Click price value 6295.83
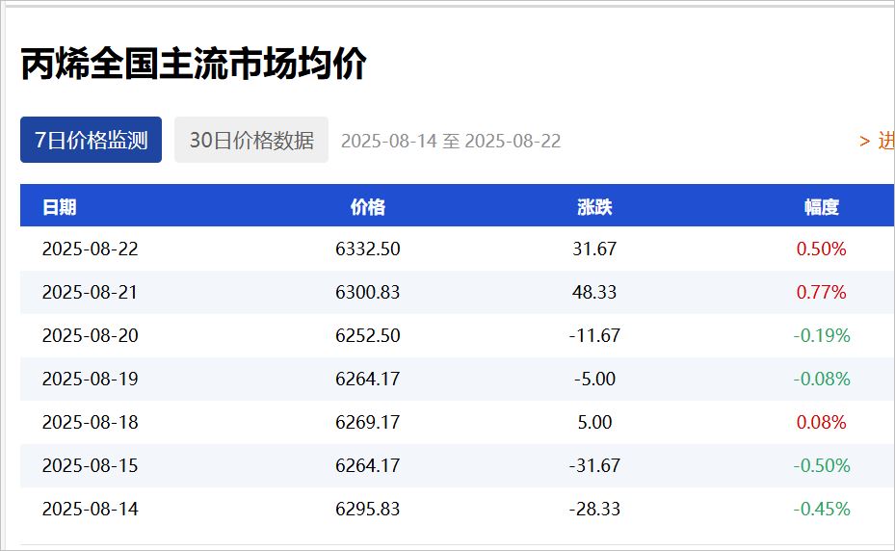Screen dimensions: 895x551 368,510
